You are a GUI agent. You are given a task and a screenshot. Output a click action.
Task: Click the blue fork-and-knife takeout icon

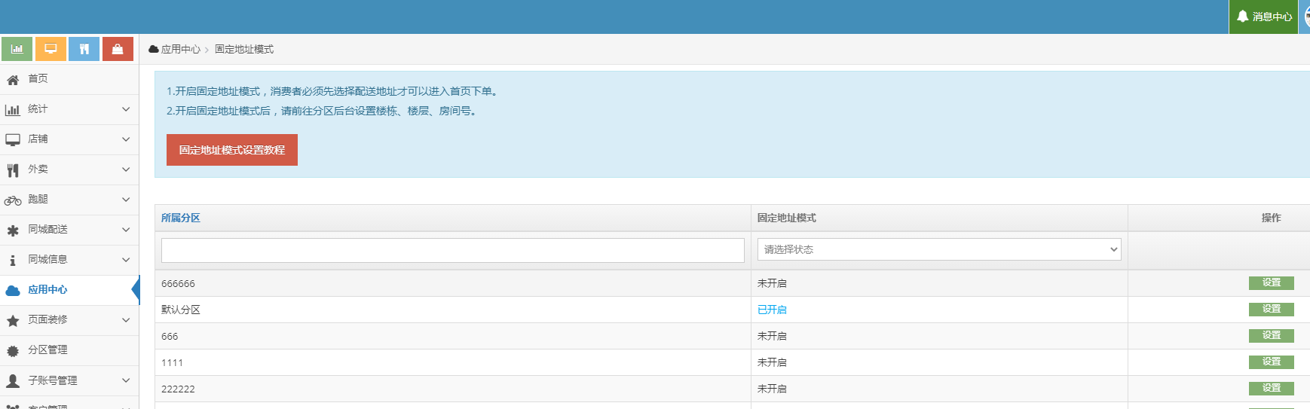pyautogui.click(x=84, y=49)
